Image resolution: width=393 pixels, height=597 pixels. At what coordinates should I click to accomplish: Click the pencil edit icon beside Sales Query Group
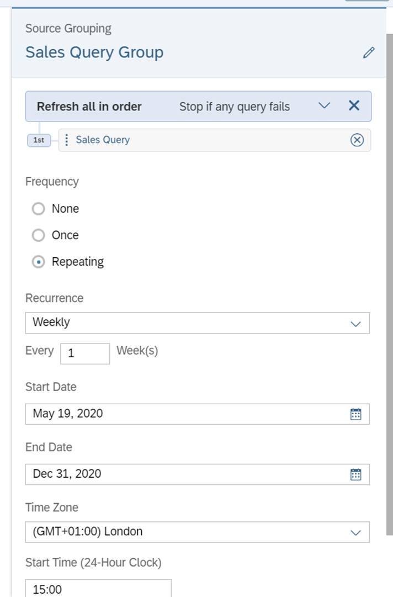coord(369,53)
